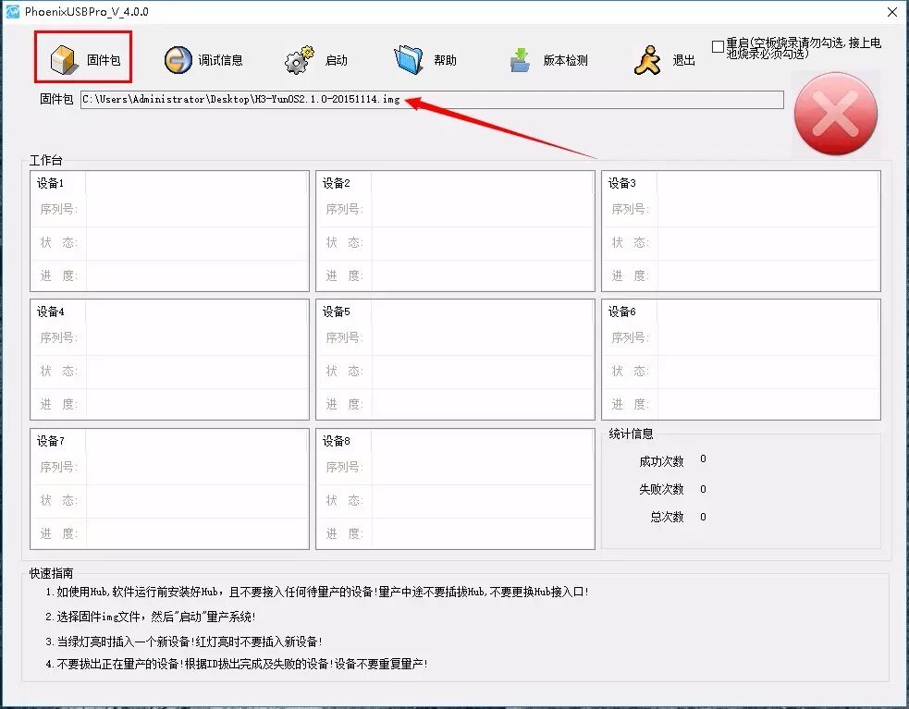Click the PhoenixUSBPro title bar app icon
The image size is (909, 709).
[x=13, y=11]
